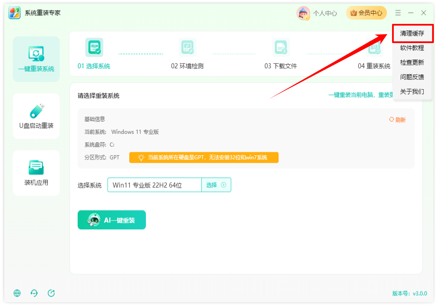Close the 系统重装专家 window
Screen dimensions: 436x307
424,13
